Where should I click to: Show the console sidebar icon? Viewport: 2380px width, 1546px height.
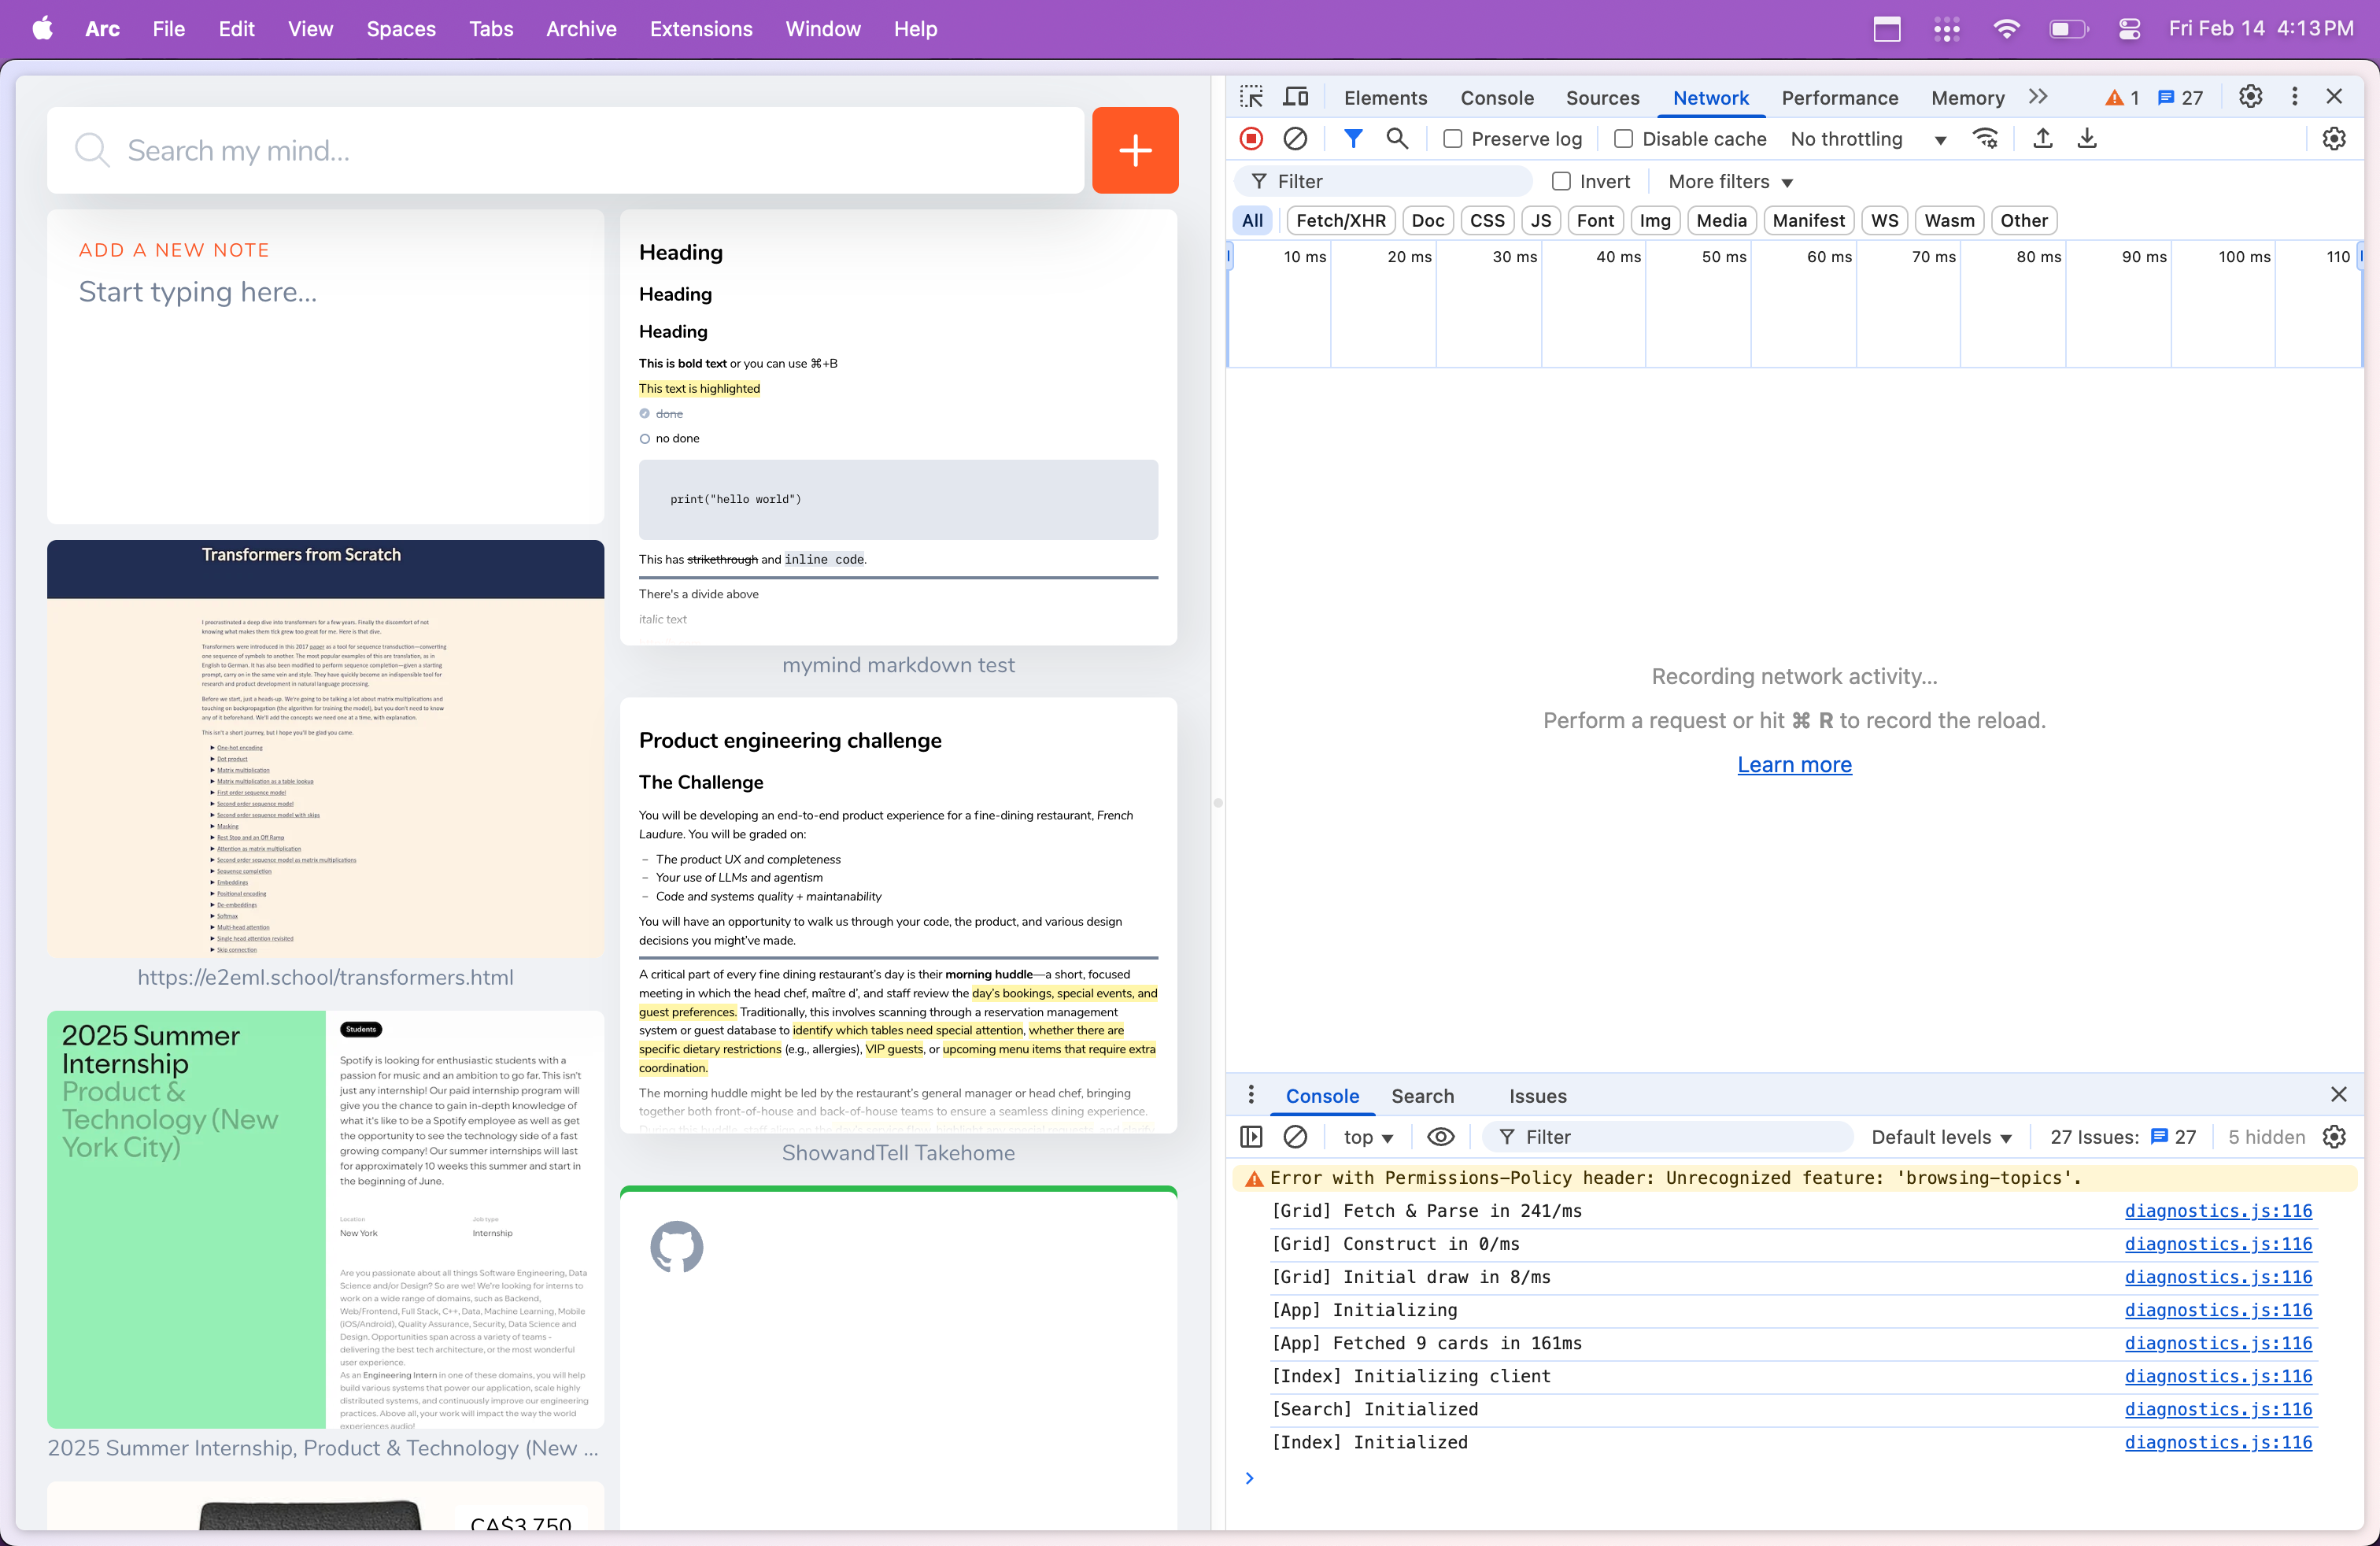coord(1251,1137)
